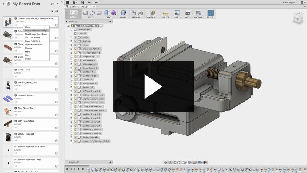Choose 'Rename' from the context menu
Screen dimensions: 307x173
coord(29,48)
